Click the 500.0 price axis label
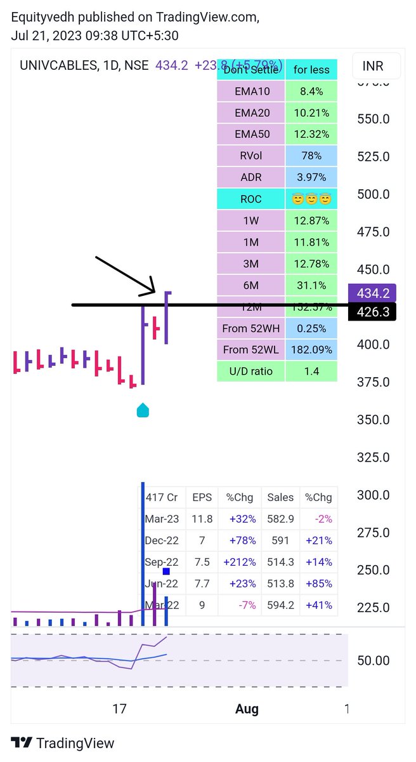The image size is (416, 762). [x=373, y=194]
